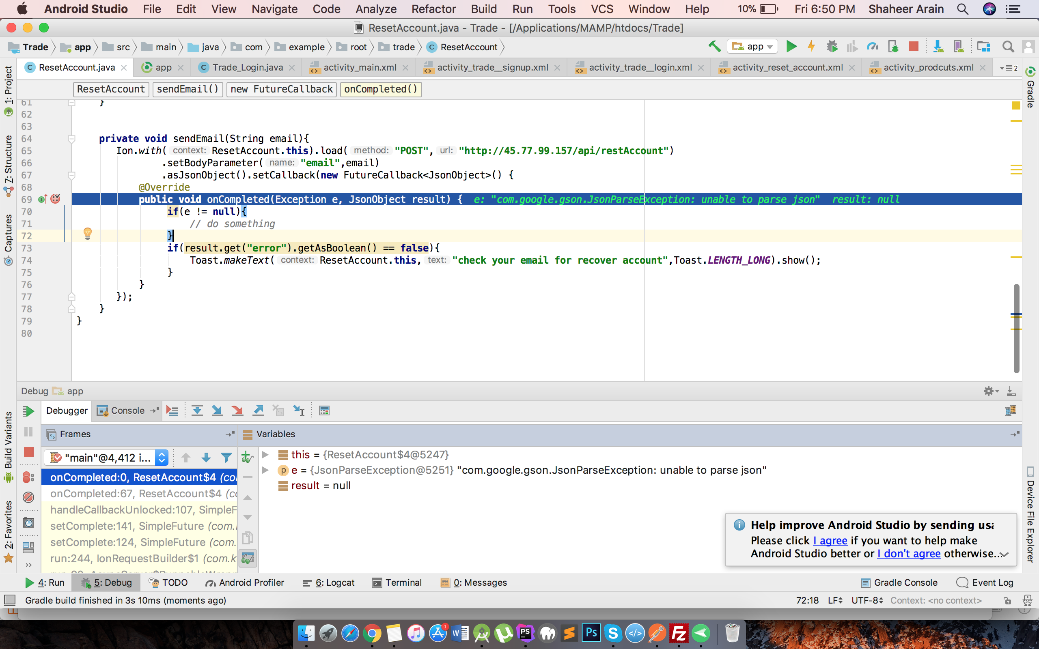
Task: Stop the app with red square toolbar icon
Action: pyautogui.click(x=913, y=46)
